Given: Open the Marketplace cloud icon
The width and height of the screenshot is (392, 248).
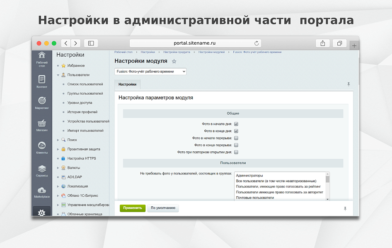Looking at the screenshot, I should 42,190.
